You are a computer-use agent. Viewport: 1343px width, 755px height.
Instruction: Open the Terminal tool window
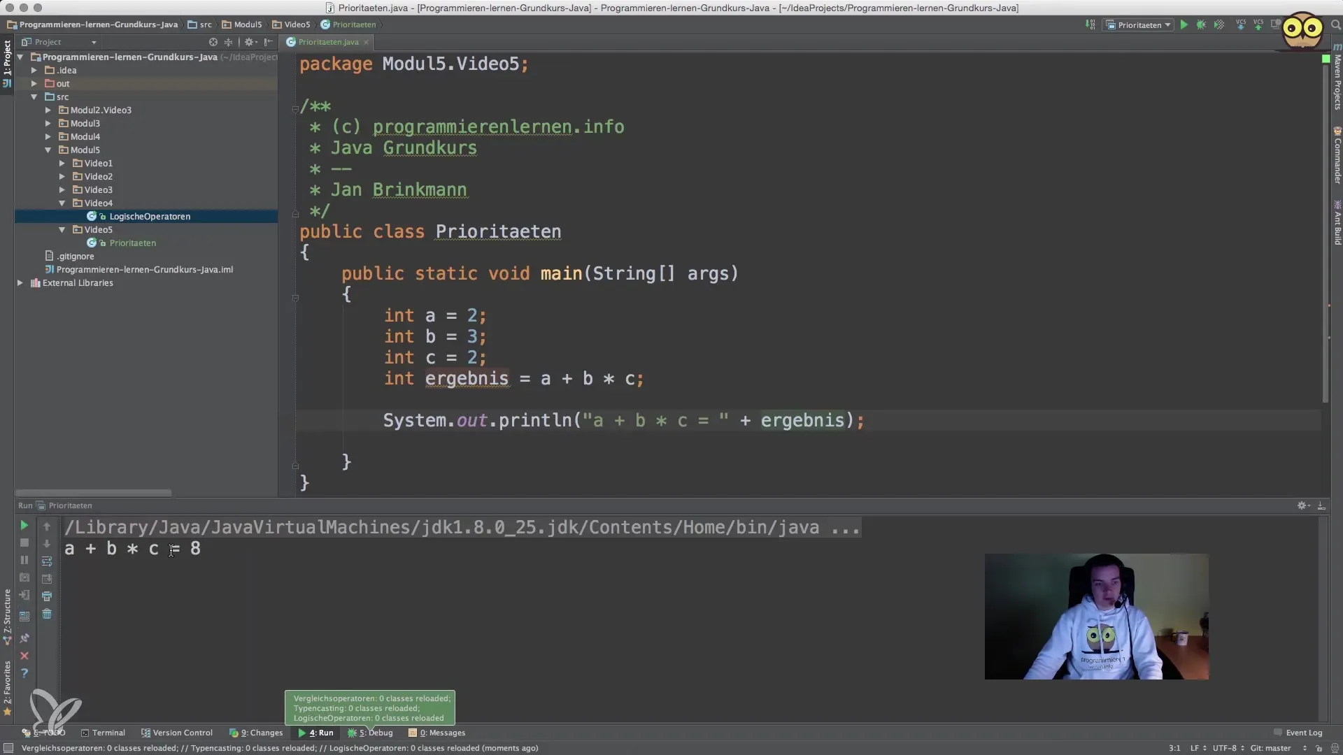(x=103, y=733)
